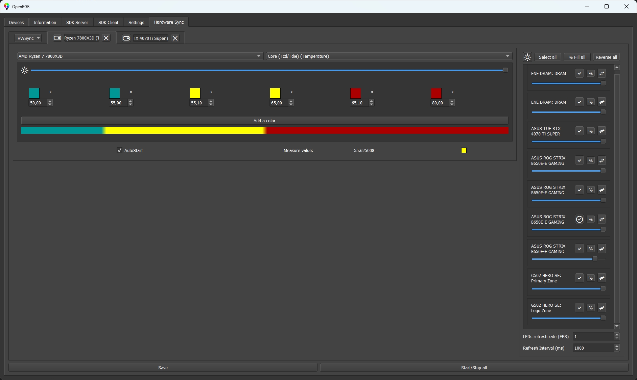Switch to the Devices tab

point(17,22)
